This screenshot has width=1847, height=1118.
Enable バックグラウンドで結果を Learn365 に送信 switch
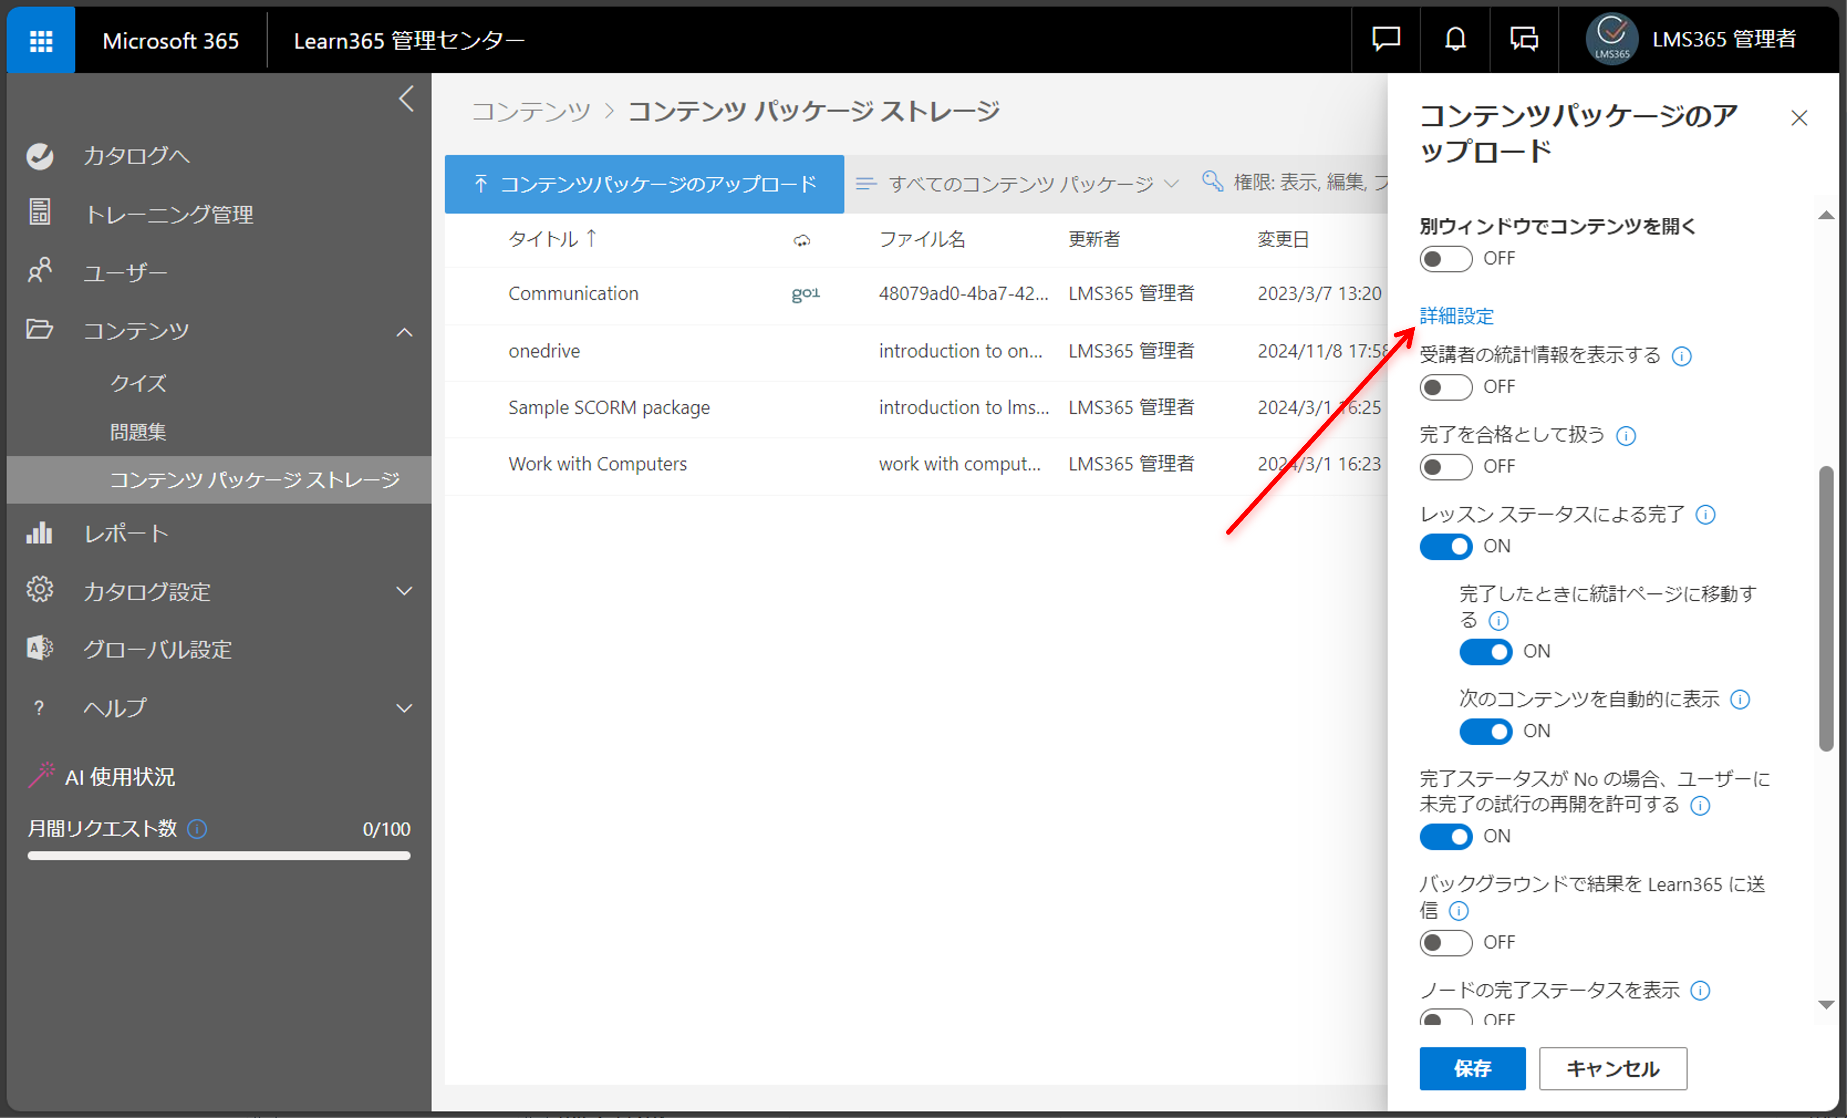pos(1446,943)
